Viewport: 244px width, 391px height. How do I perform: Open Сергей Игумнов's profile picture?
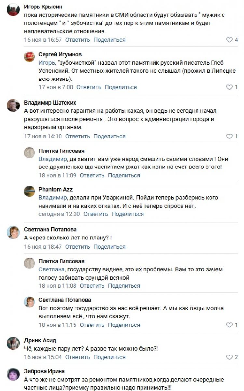tap(30, 56)
